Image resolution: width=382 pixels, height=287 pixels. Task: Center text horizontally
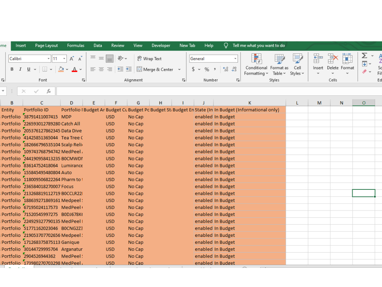(x=101, y=69)
